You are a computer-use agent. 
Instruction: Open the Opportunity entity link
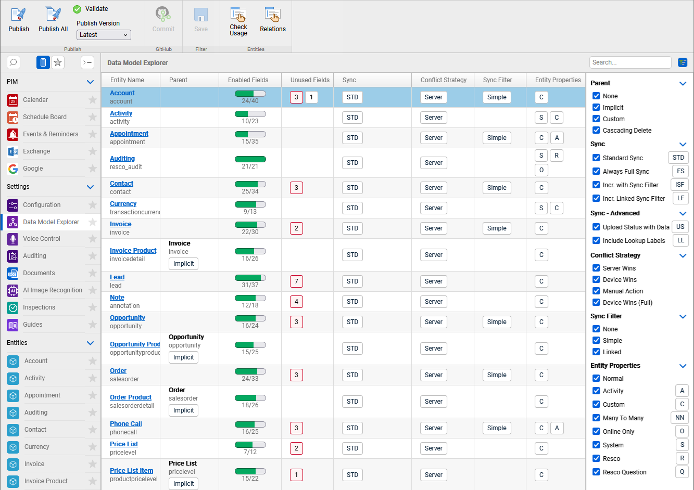click(127, 318)
